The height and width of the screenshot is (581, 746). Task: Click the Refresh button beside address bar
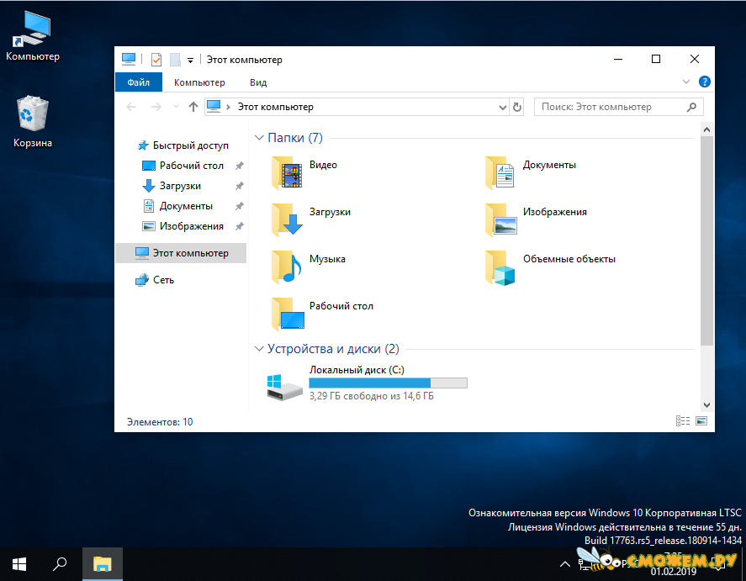(x=516, y=107)
